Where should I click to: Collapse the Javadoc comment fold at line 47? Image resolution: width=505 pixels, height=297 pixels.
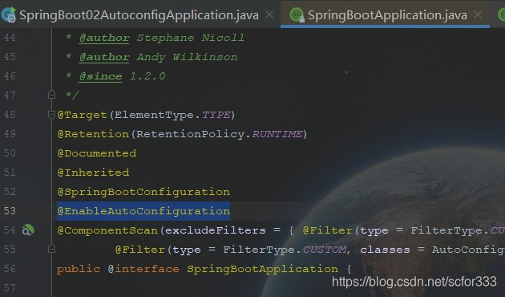tap(51, 96)
